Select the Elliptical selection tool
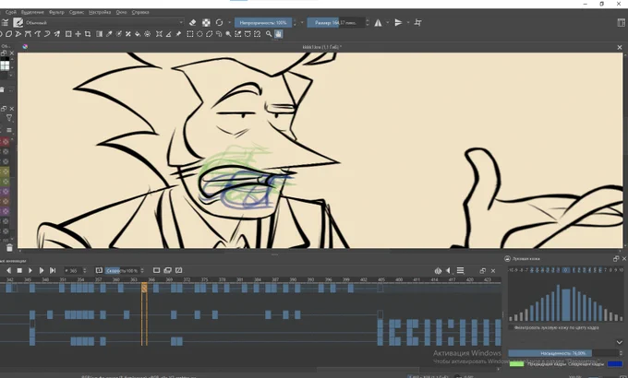 coord(199,34)
